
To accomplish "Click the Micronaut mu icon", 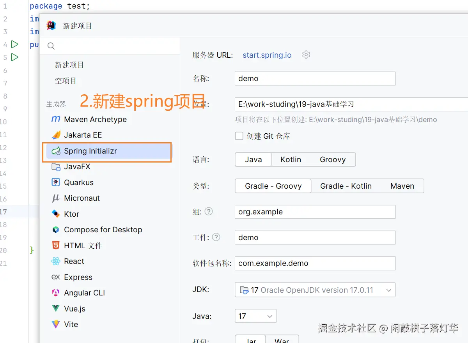I will 56,198.
